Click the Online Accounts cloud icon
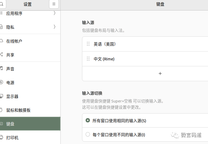 tap(1, 41)
